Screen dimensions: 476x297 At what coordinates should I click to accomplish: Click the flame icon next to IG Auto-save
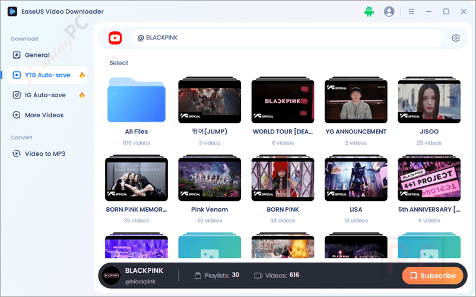(x=82, y=95)
